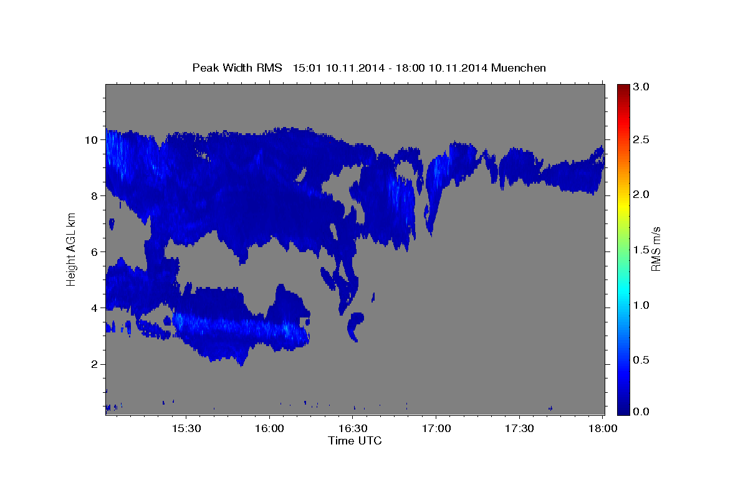Click the colorbar label '1.5'
This screenshot has height=498, width=748.
pyautogui.click(x=641, y=250)
